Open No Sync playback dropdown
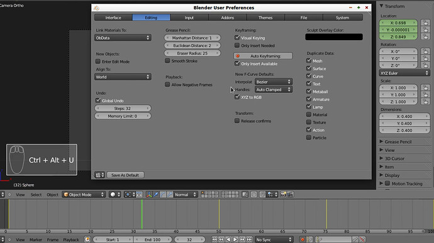 [274, 239]
